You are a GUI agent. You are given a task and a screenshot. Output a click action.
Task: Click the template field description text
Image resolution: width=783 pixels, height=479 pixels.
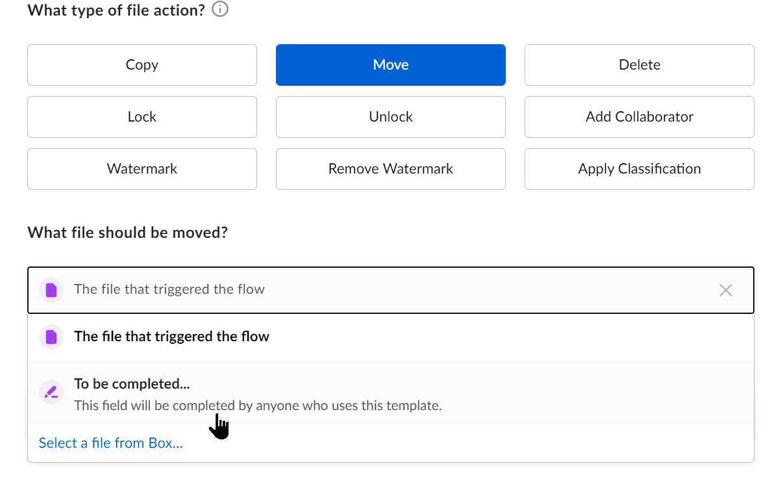(x=258, y=406)
